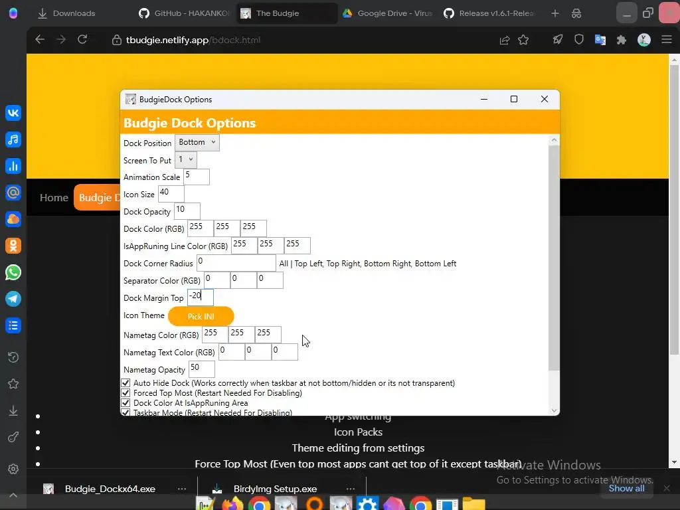
Task: Go back to previous page
Action: pos(40,40)
